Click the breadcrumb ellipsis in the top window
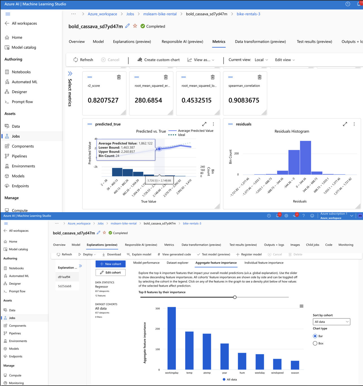This screenshot has height=386, width=363. point(73,14)
